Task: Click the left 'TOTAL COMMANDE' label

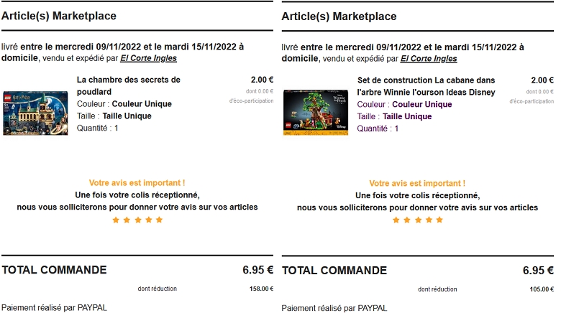Action: [x=54, y=270]
